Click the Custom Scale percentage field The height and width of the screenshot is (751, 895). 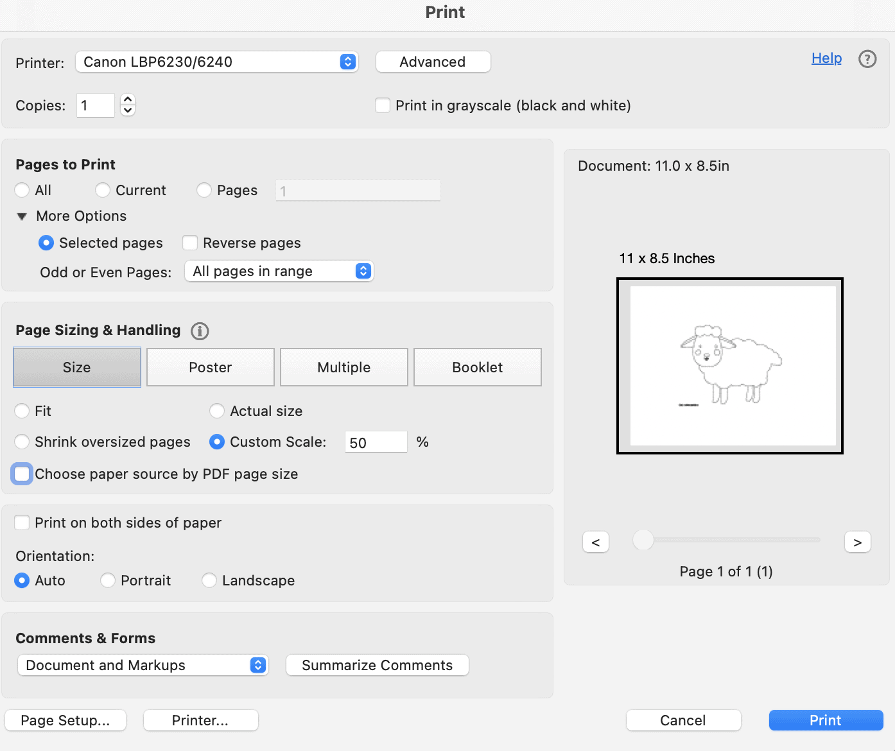point(376,442)
